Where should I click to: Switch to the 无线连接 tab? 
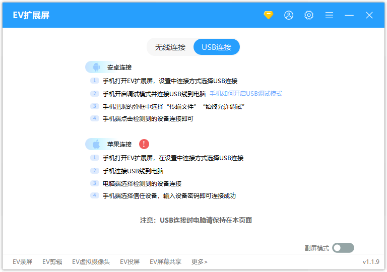tap(170, 47)
